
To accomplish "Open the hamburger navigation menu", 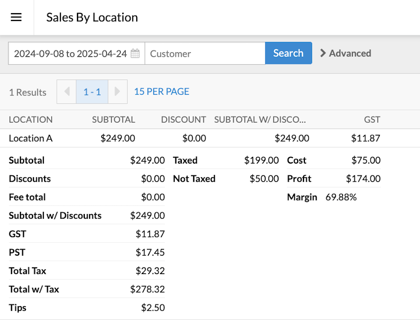I will (16, 17).
